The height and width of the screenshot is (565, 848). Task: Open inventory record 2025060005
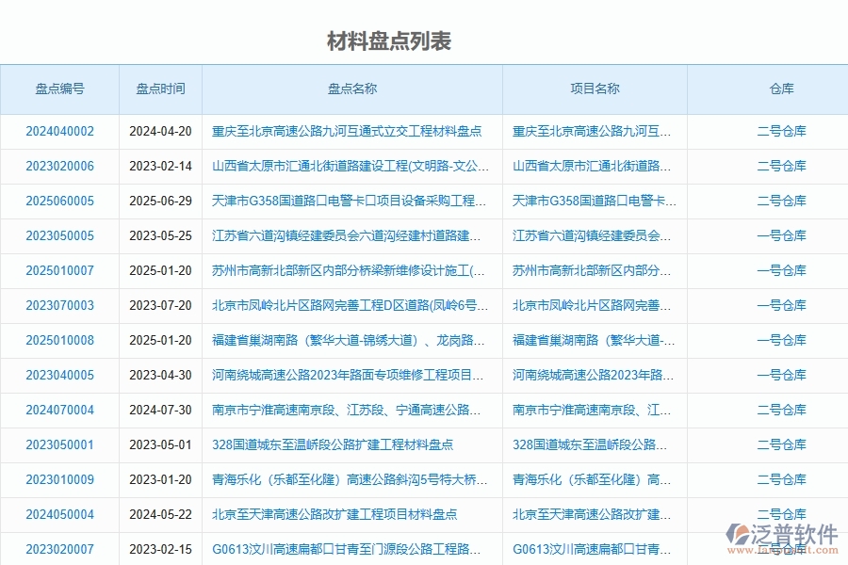coord(60,202)
